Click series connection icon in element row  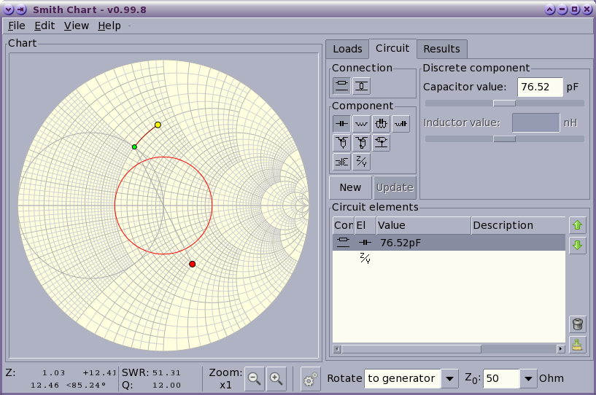pyautogui.click(x=344, y=242)
